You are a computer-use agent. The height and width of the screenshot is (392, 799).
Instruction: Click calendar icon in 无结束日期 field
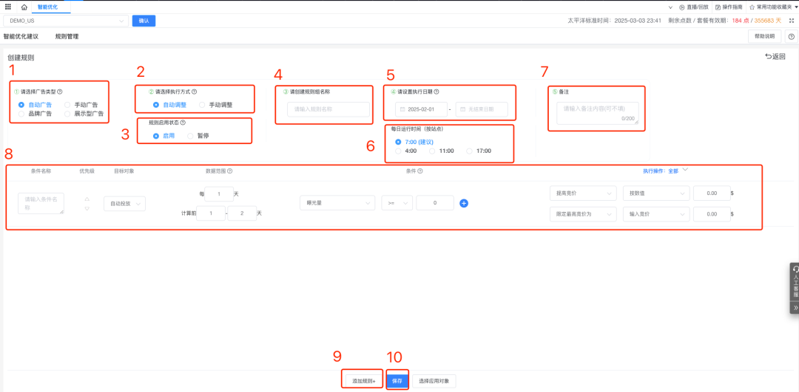pyautogui.click(x=462, y=109)
